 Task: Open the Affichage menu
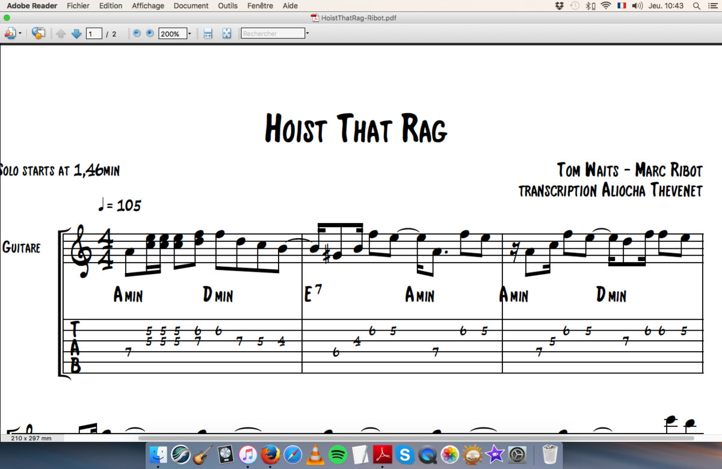click(147, 5)
